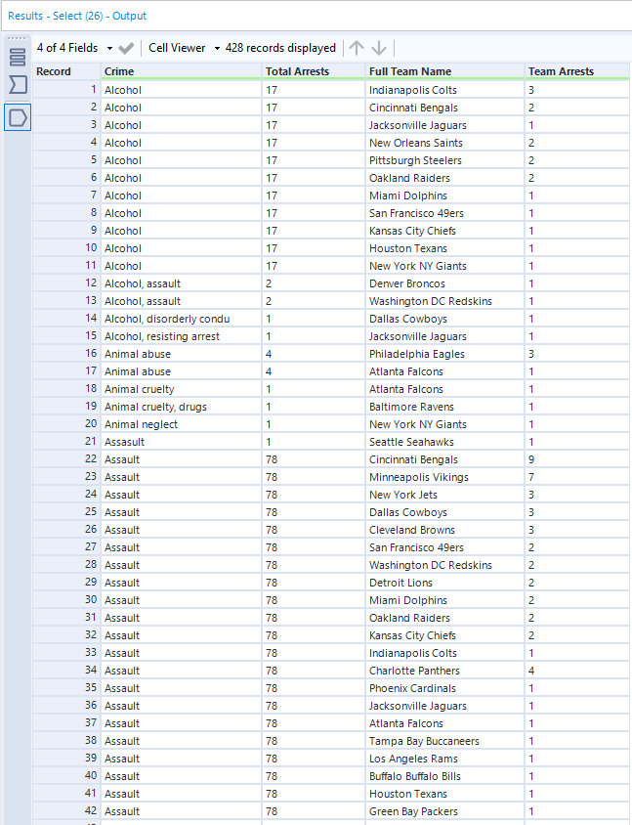Click the Results - Select (26) - Output title
Screen dimensions: 632x825
77,16
